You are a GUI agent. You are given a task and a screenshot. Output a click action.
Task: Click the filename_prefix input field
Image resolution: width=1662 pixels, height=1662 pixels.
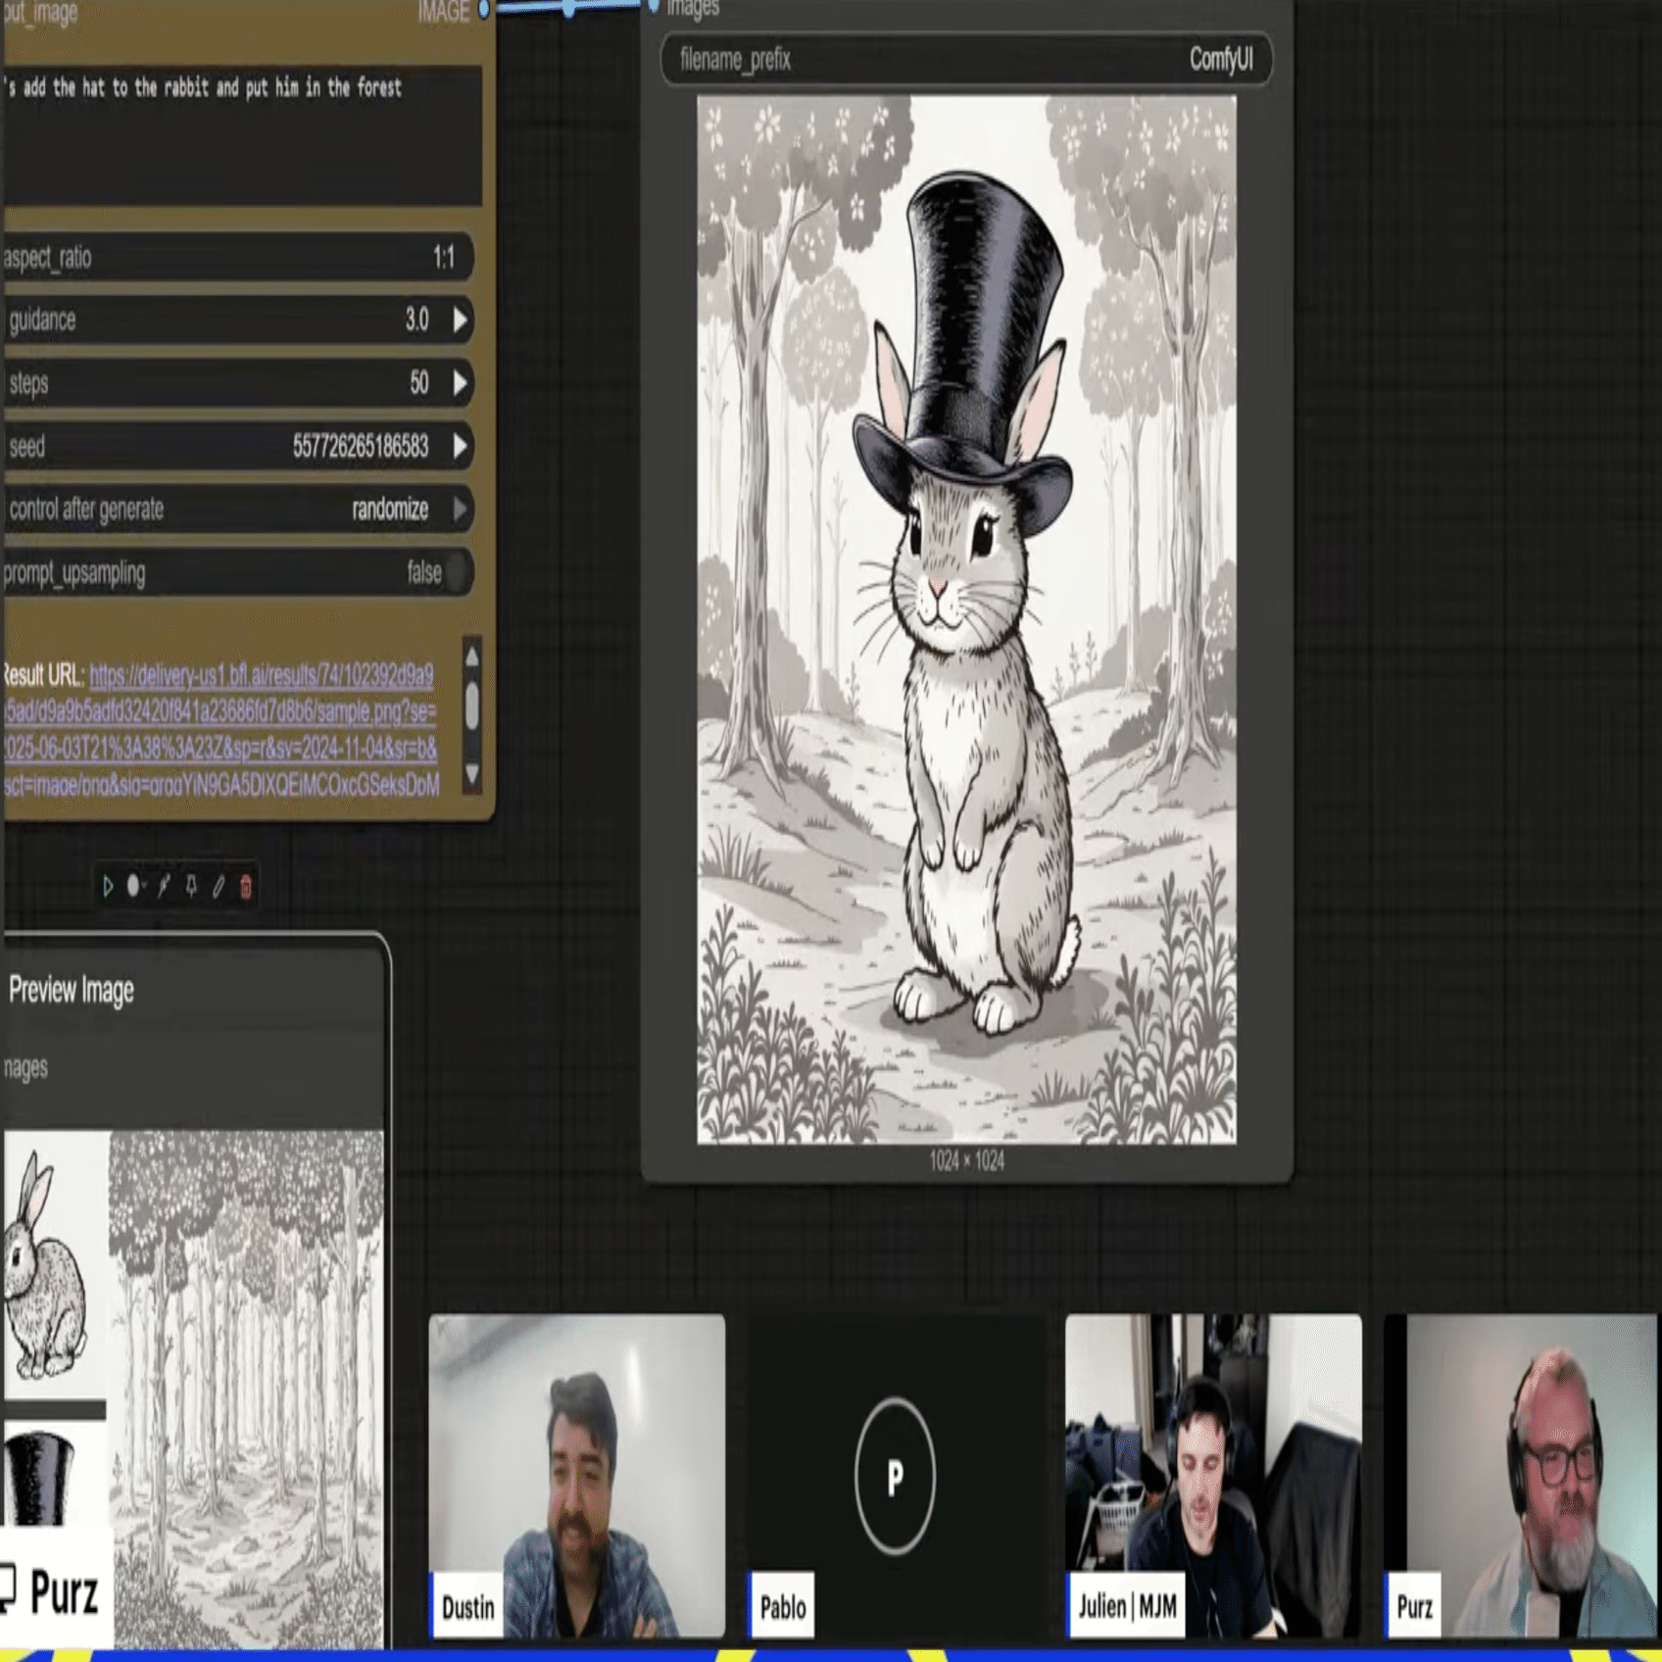pos(966,60)
